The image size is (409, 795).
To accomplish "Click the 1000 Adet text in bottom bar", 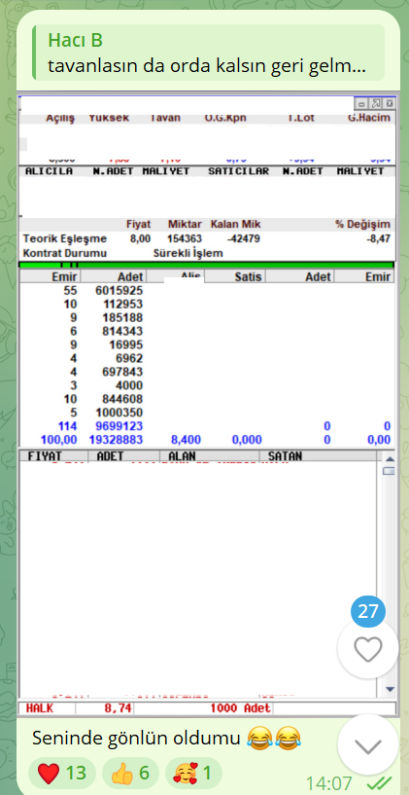I will click(x=240, y=708).
